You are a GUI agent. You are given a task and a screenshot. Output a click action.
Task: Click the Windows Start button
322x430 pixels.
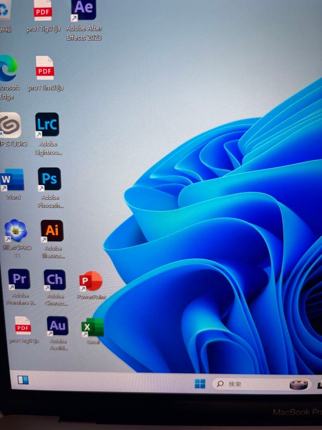200,384
